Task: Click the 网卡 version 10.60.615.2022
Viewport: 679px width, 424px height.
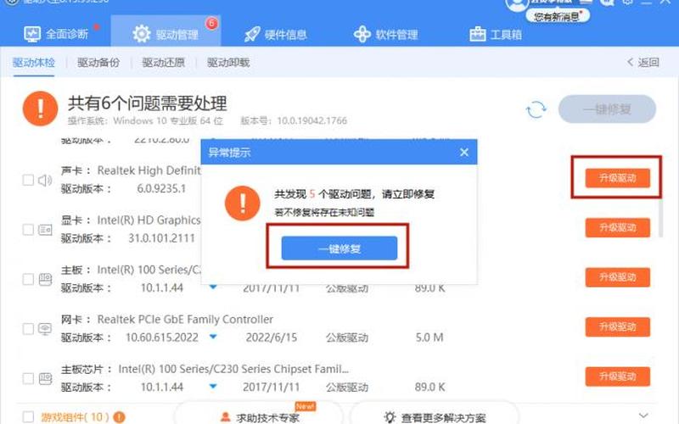Action: point(161,338)
